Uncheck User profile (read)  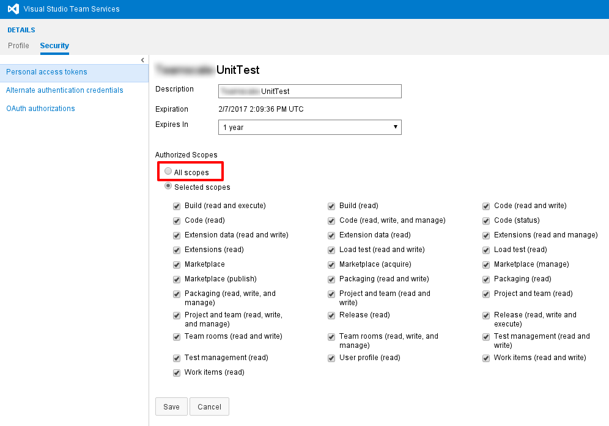coord(331,358)
